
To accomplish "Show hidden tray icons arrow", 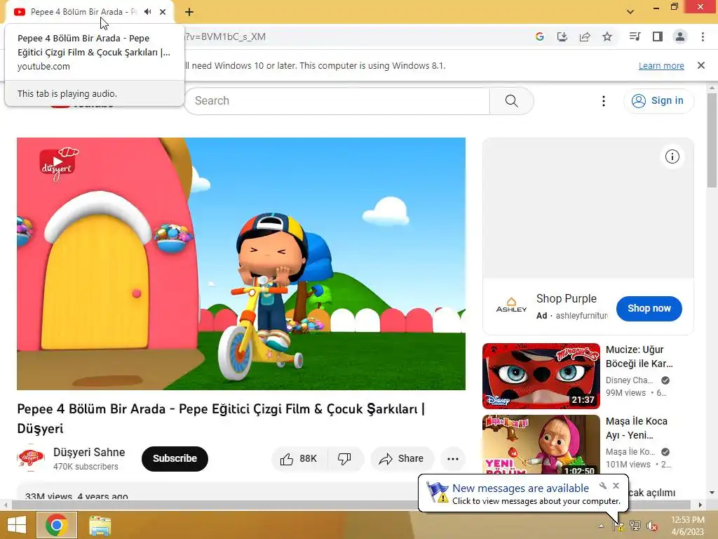I will click(x=601, y=526).
